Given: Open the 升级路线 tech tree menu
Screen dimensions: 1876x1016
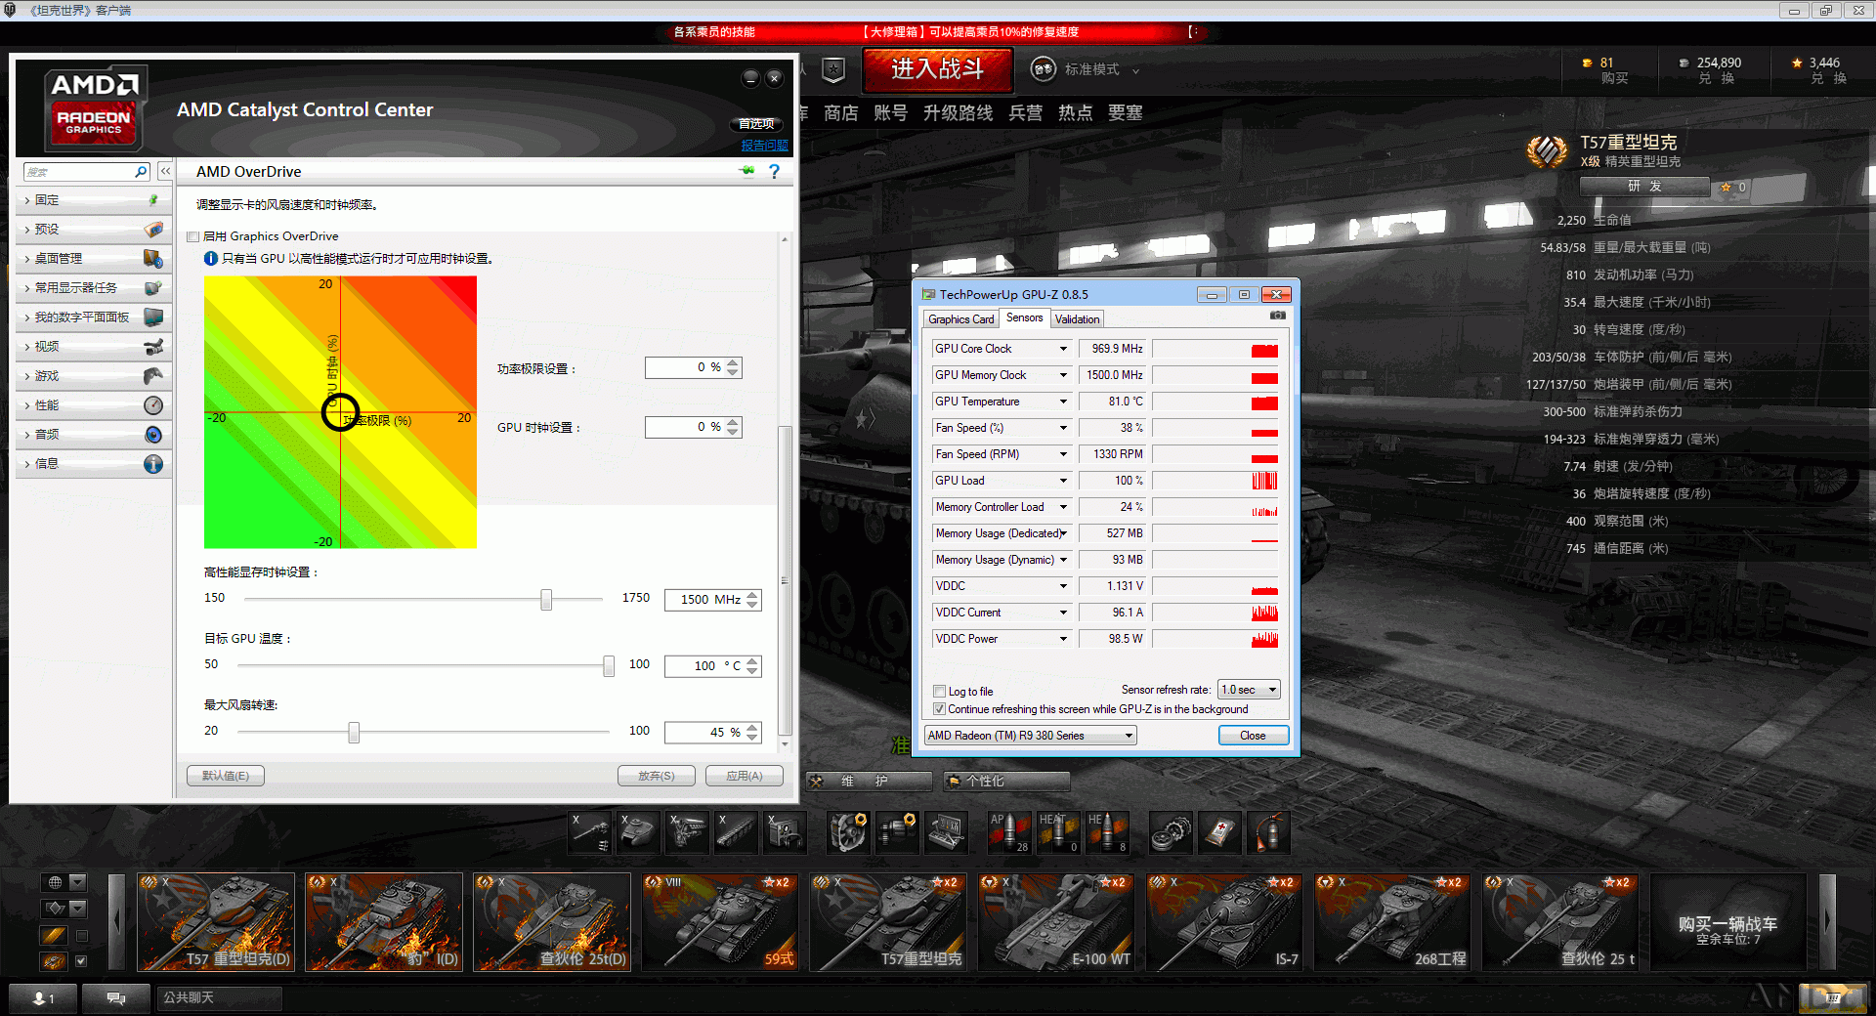Looking at the screenshot, I should (958, 113).
